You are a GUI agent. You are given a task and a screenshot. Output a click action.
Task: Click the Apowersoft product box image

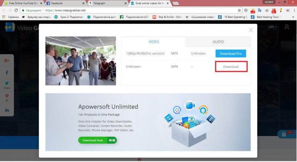click(x=190, y=124)
